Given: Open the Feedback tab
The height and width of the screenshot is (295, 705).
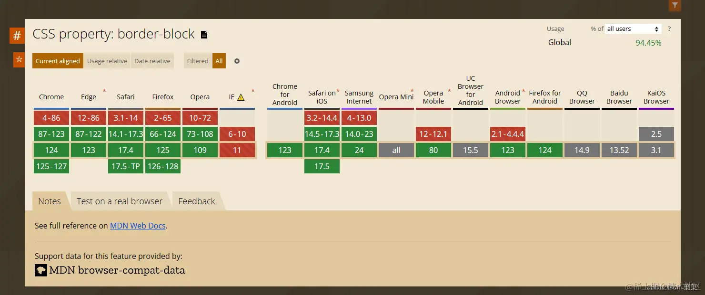Looking at the screenshot, I should [197, 201].
